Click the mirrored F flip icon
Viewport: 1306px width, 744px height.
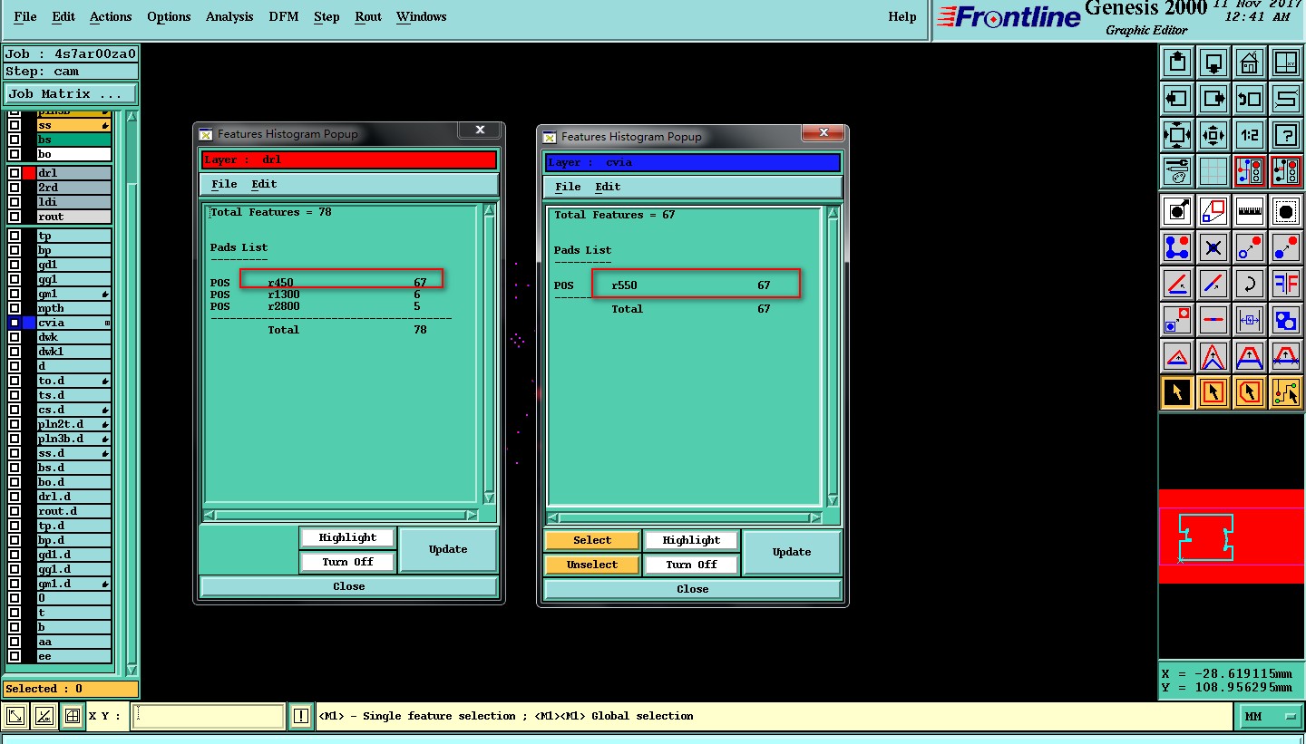(x=1285, y=284)
